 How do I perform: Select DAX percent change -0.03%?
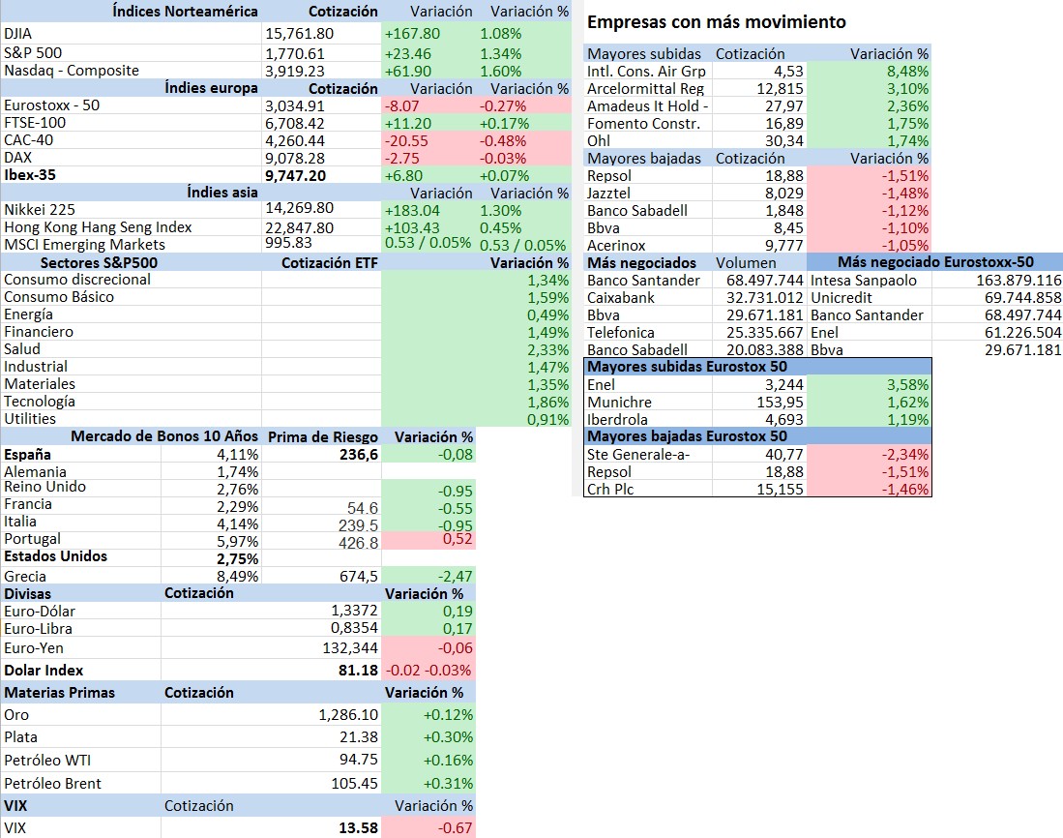tap(502, 159)
